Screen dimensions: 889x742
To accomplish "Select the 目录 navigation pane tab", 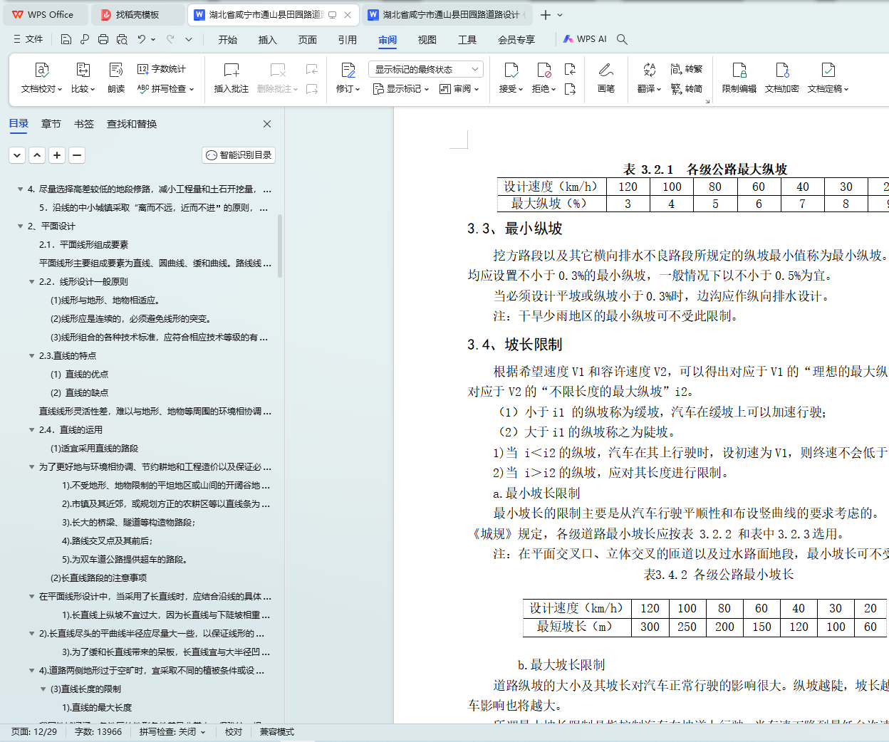I will [x=19, y=124].
